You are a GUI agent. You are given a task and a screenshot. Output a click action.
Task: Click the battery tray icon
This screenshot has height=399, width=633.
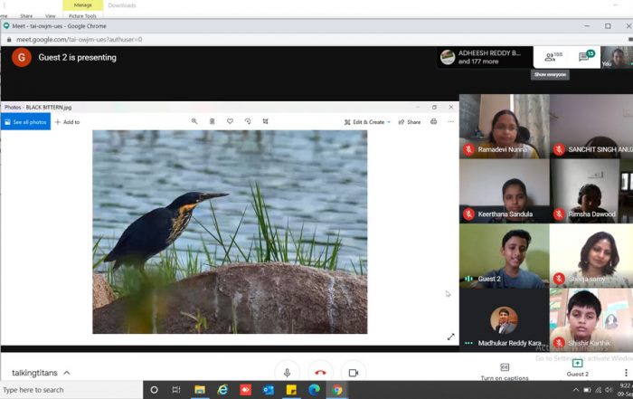(588, 390)
